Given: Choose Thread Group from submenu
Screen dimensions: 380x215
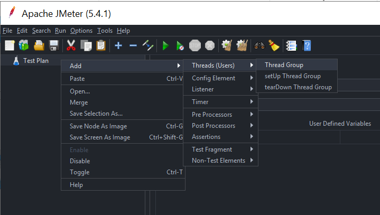Looking at the screenshot, I should click(296, 65).
